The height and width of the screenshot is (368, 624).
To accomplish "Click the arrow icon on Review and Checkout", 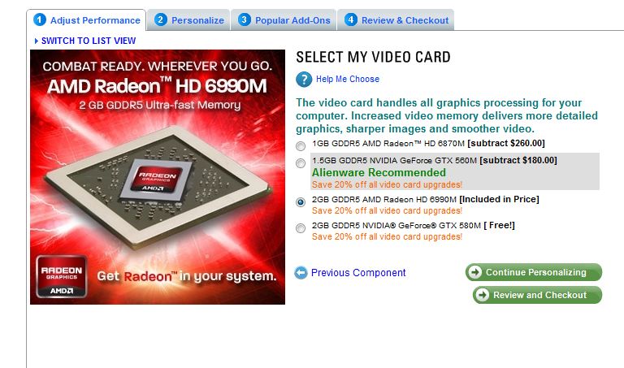I will coord(483,295).
